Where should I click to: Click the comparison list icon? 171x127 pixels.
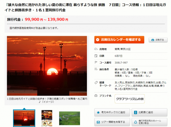[135, 112]
